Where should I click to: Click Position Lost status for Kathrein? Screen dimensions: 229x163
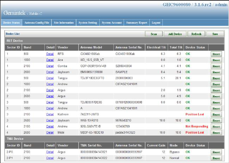(195, 114)
